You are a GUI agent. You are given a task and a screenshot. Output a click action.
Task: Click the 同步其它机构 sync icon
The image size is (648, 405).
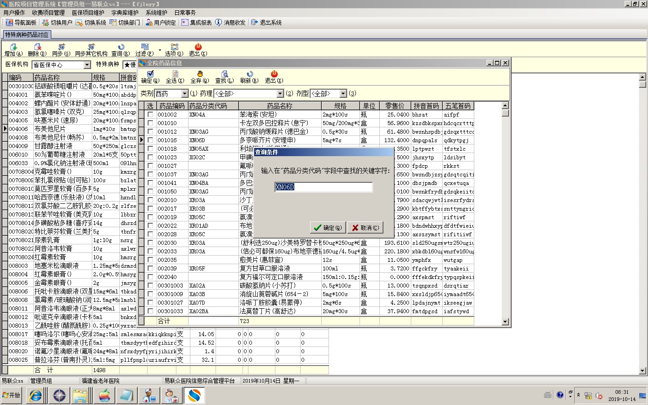(91, 47)
